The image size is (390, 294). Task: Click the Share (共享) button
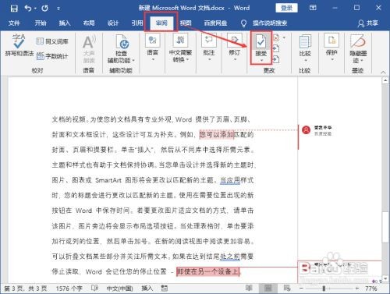(x=368, y=23)
